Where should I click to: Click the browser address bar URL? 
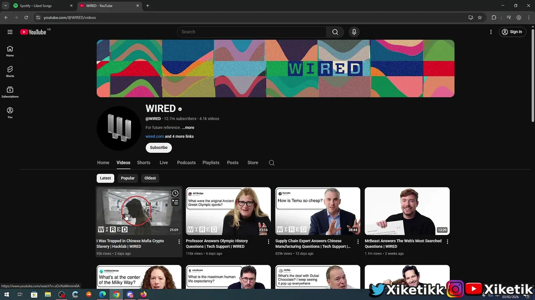pyautogui.click(x=70, y=17)
